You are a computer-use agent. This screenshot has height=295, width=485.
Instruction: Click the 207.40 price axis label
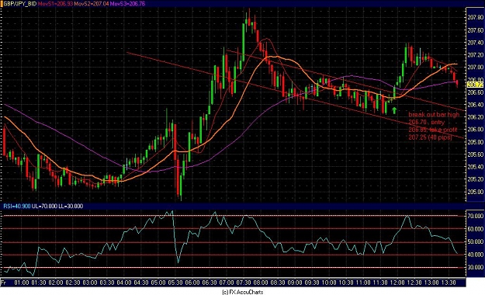click(x=476, y=43)
